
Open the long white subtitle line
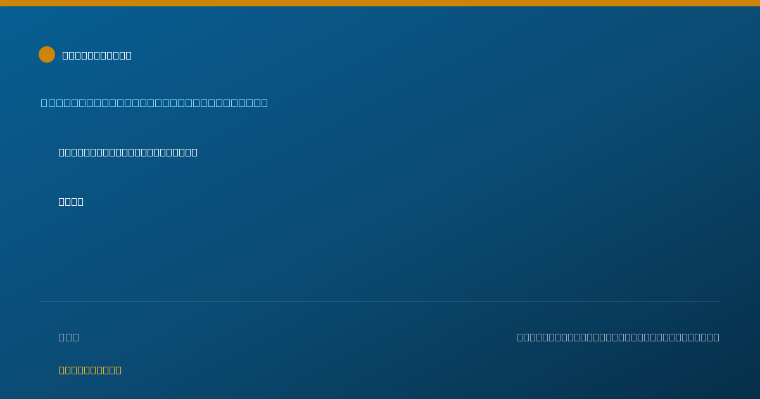pyautogui.click(x=128, y=152)
